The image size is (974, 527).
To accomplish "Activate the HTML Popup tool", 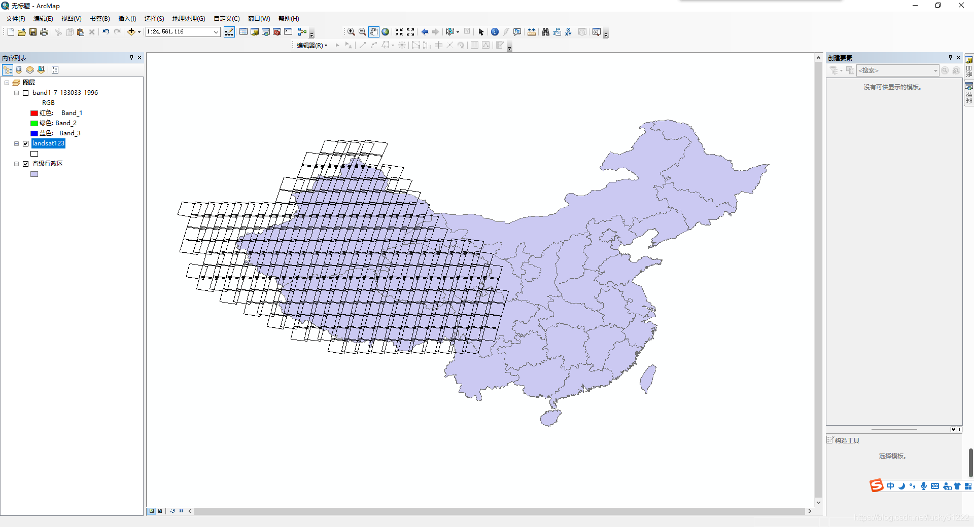I will [517, 32].
